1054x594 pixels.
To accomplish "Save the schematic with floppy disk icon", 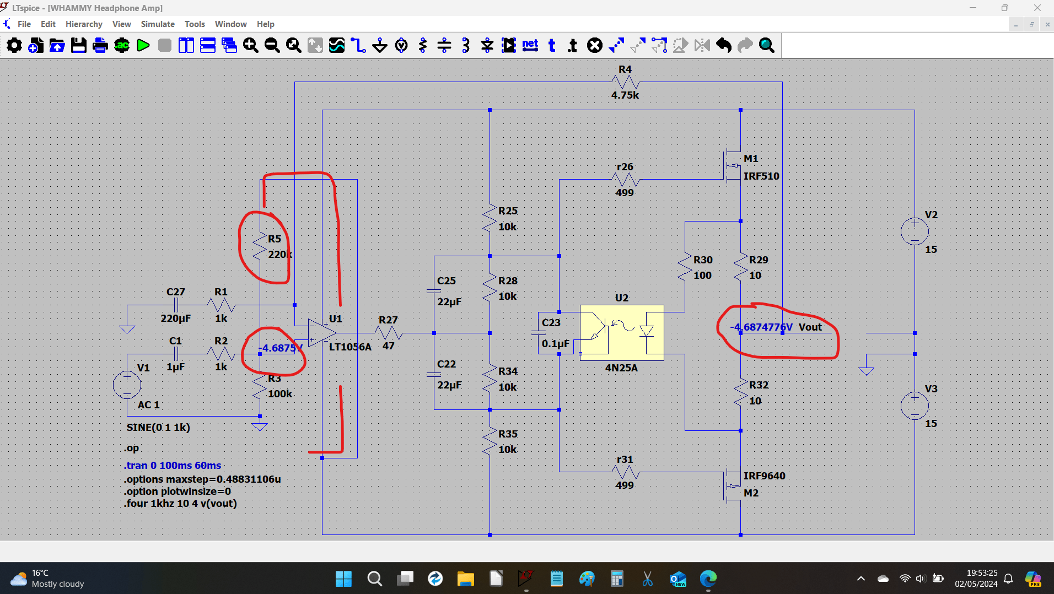I will coord(79,45).
